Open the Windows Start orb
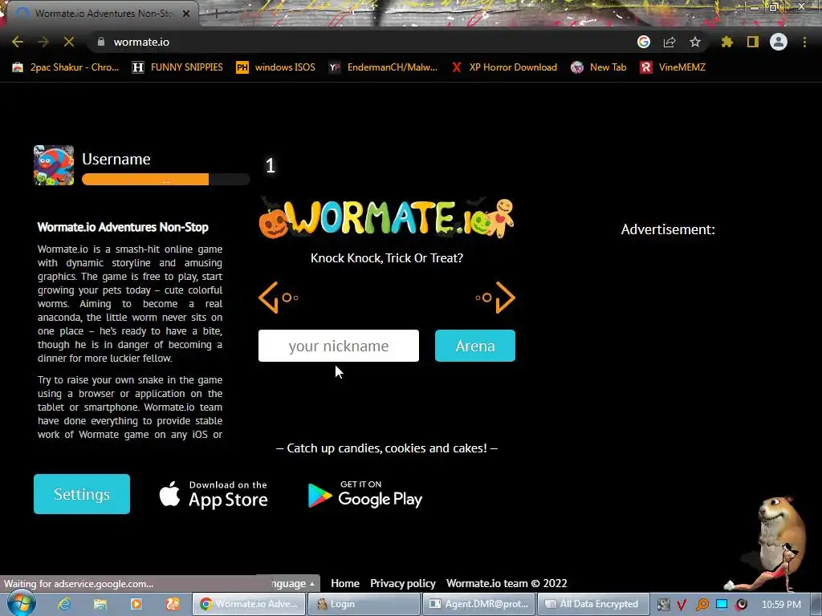The height and width of the screenshot is (616, 822). [x=21, y=603]
